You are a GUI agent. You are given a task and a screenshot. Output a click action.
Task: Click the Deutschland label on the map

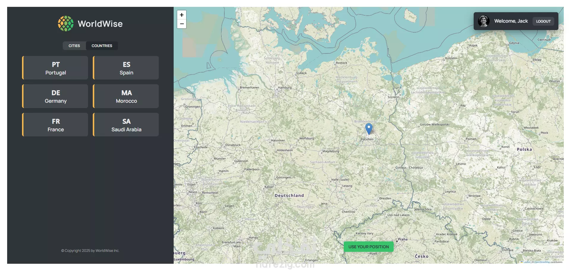289,196
